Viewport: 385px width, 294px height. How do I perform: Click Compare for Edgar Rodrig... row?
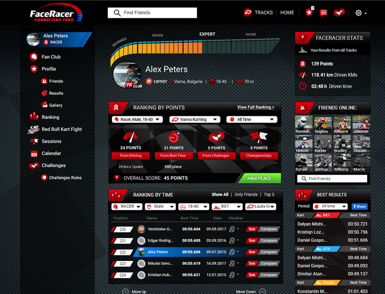tap(268, 240)
